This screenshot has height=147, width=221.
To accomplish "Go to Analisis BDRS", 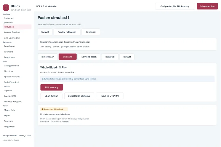I will coord(10,96).
